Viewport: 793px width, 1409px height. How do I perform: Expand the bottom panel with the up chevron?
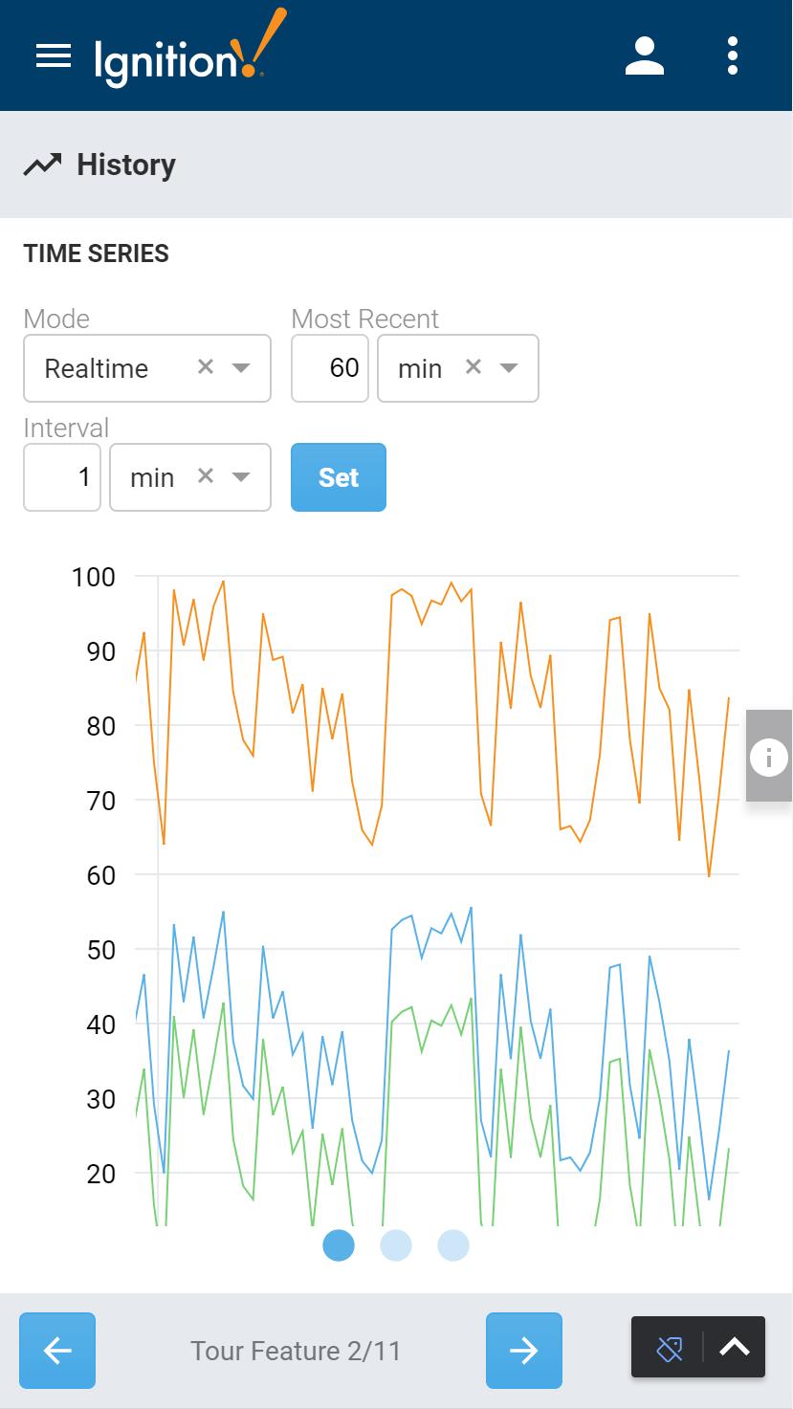734,1347
